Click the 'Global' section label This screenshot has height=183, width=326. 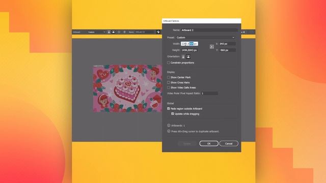[170, 103]
